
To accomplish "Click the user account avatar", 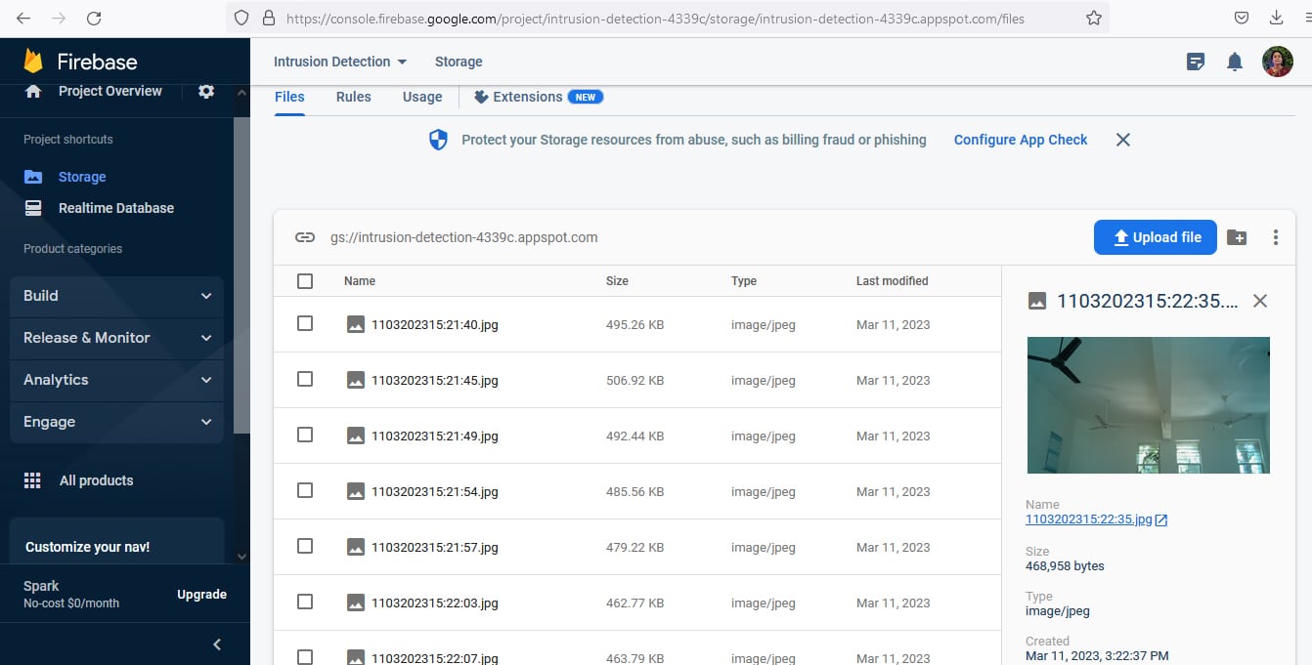I will coord(1277,62).
